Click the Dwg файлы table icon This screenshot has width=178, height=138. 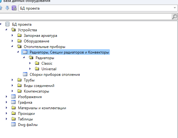point(13,124)
